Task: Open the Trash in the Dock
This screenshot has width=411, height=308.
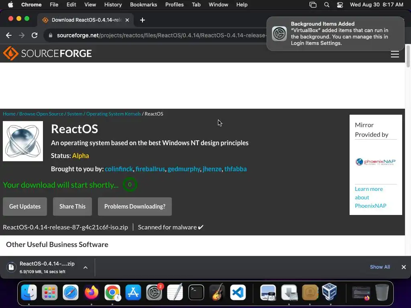Action: pyautogui.click(x=382, y=292)
